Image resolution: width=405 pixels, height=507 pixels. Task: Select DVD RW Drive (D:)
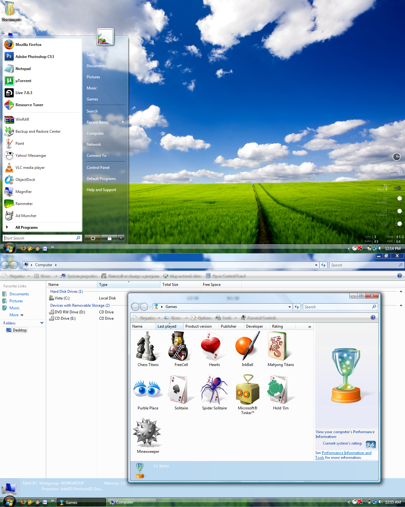coord(67,312)
